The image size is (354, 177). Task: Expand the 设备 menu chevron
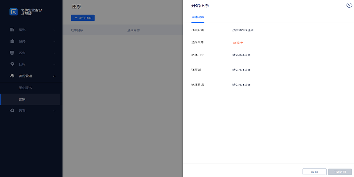point(54,53)
